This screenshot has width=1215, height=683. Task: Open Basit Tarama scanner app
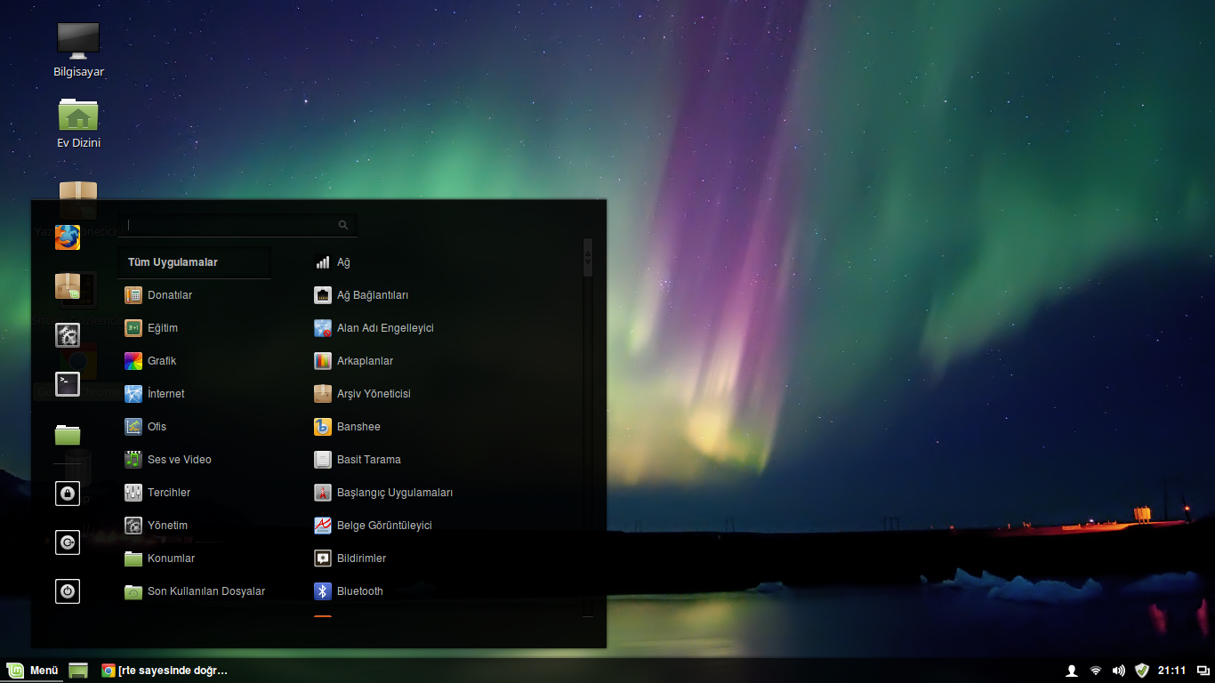pyautogui.click(x=358, y=460)
